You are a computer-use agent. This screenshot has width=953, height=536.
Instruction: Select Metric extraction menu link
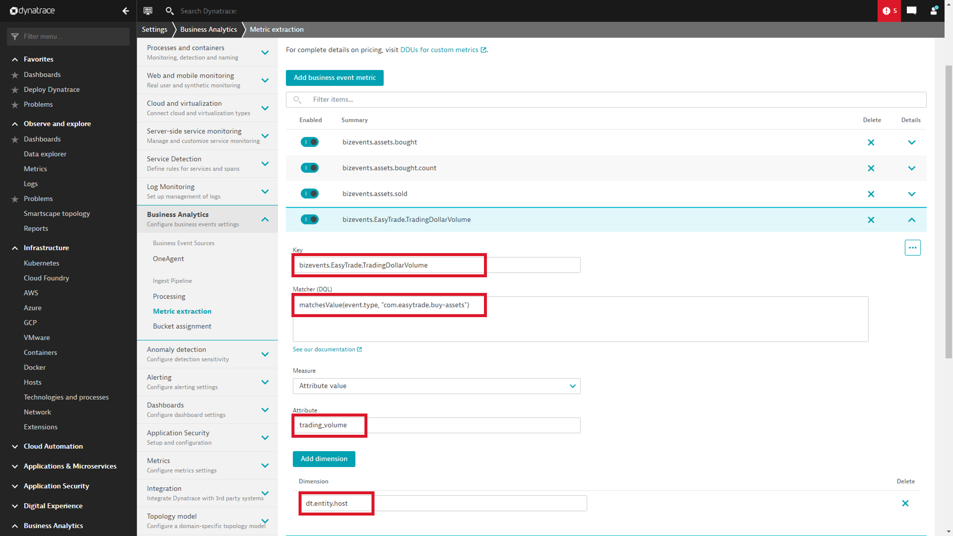click(182, 311)
